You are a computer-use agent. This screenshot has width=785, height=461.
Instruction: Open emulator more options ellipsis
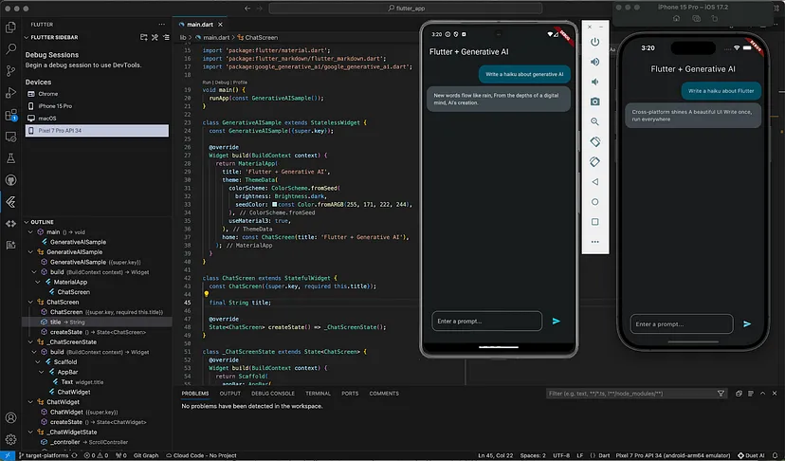click(x=594, y=242)
